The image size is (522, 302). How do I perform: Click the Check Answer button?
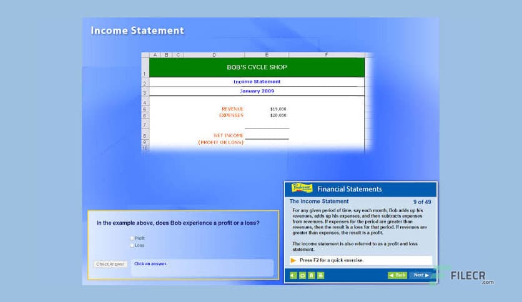(x=110, y=264)
